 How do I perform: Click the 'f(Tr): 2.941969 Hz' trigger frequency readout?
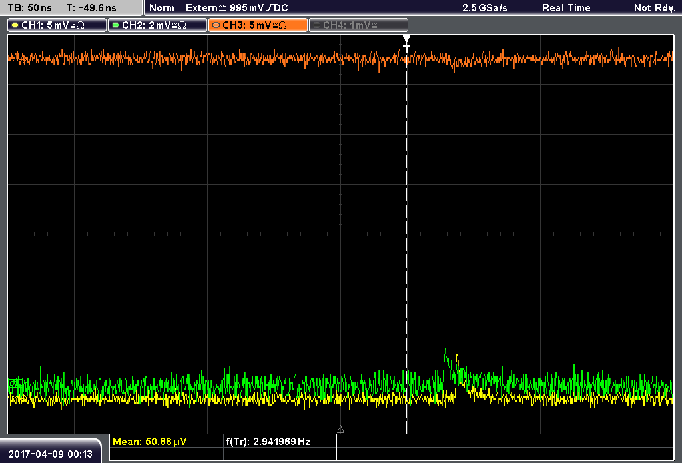click(268, 442)
